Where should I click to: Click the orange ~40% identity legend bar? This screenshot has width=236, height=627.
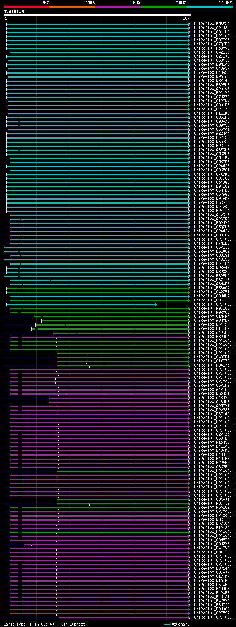(x=72, y=7)
